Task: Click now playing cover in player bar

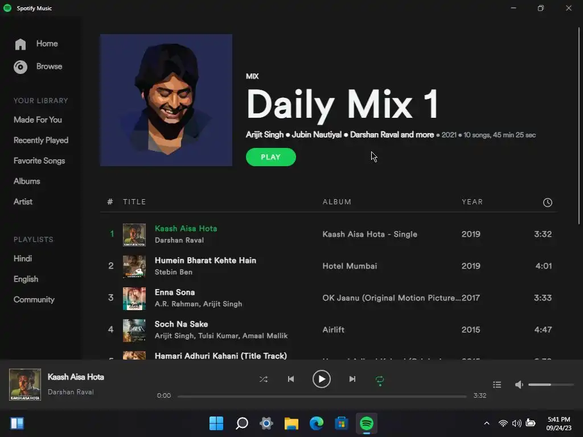Action: tap(25, 385)
